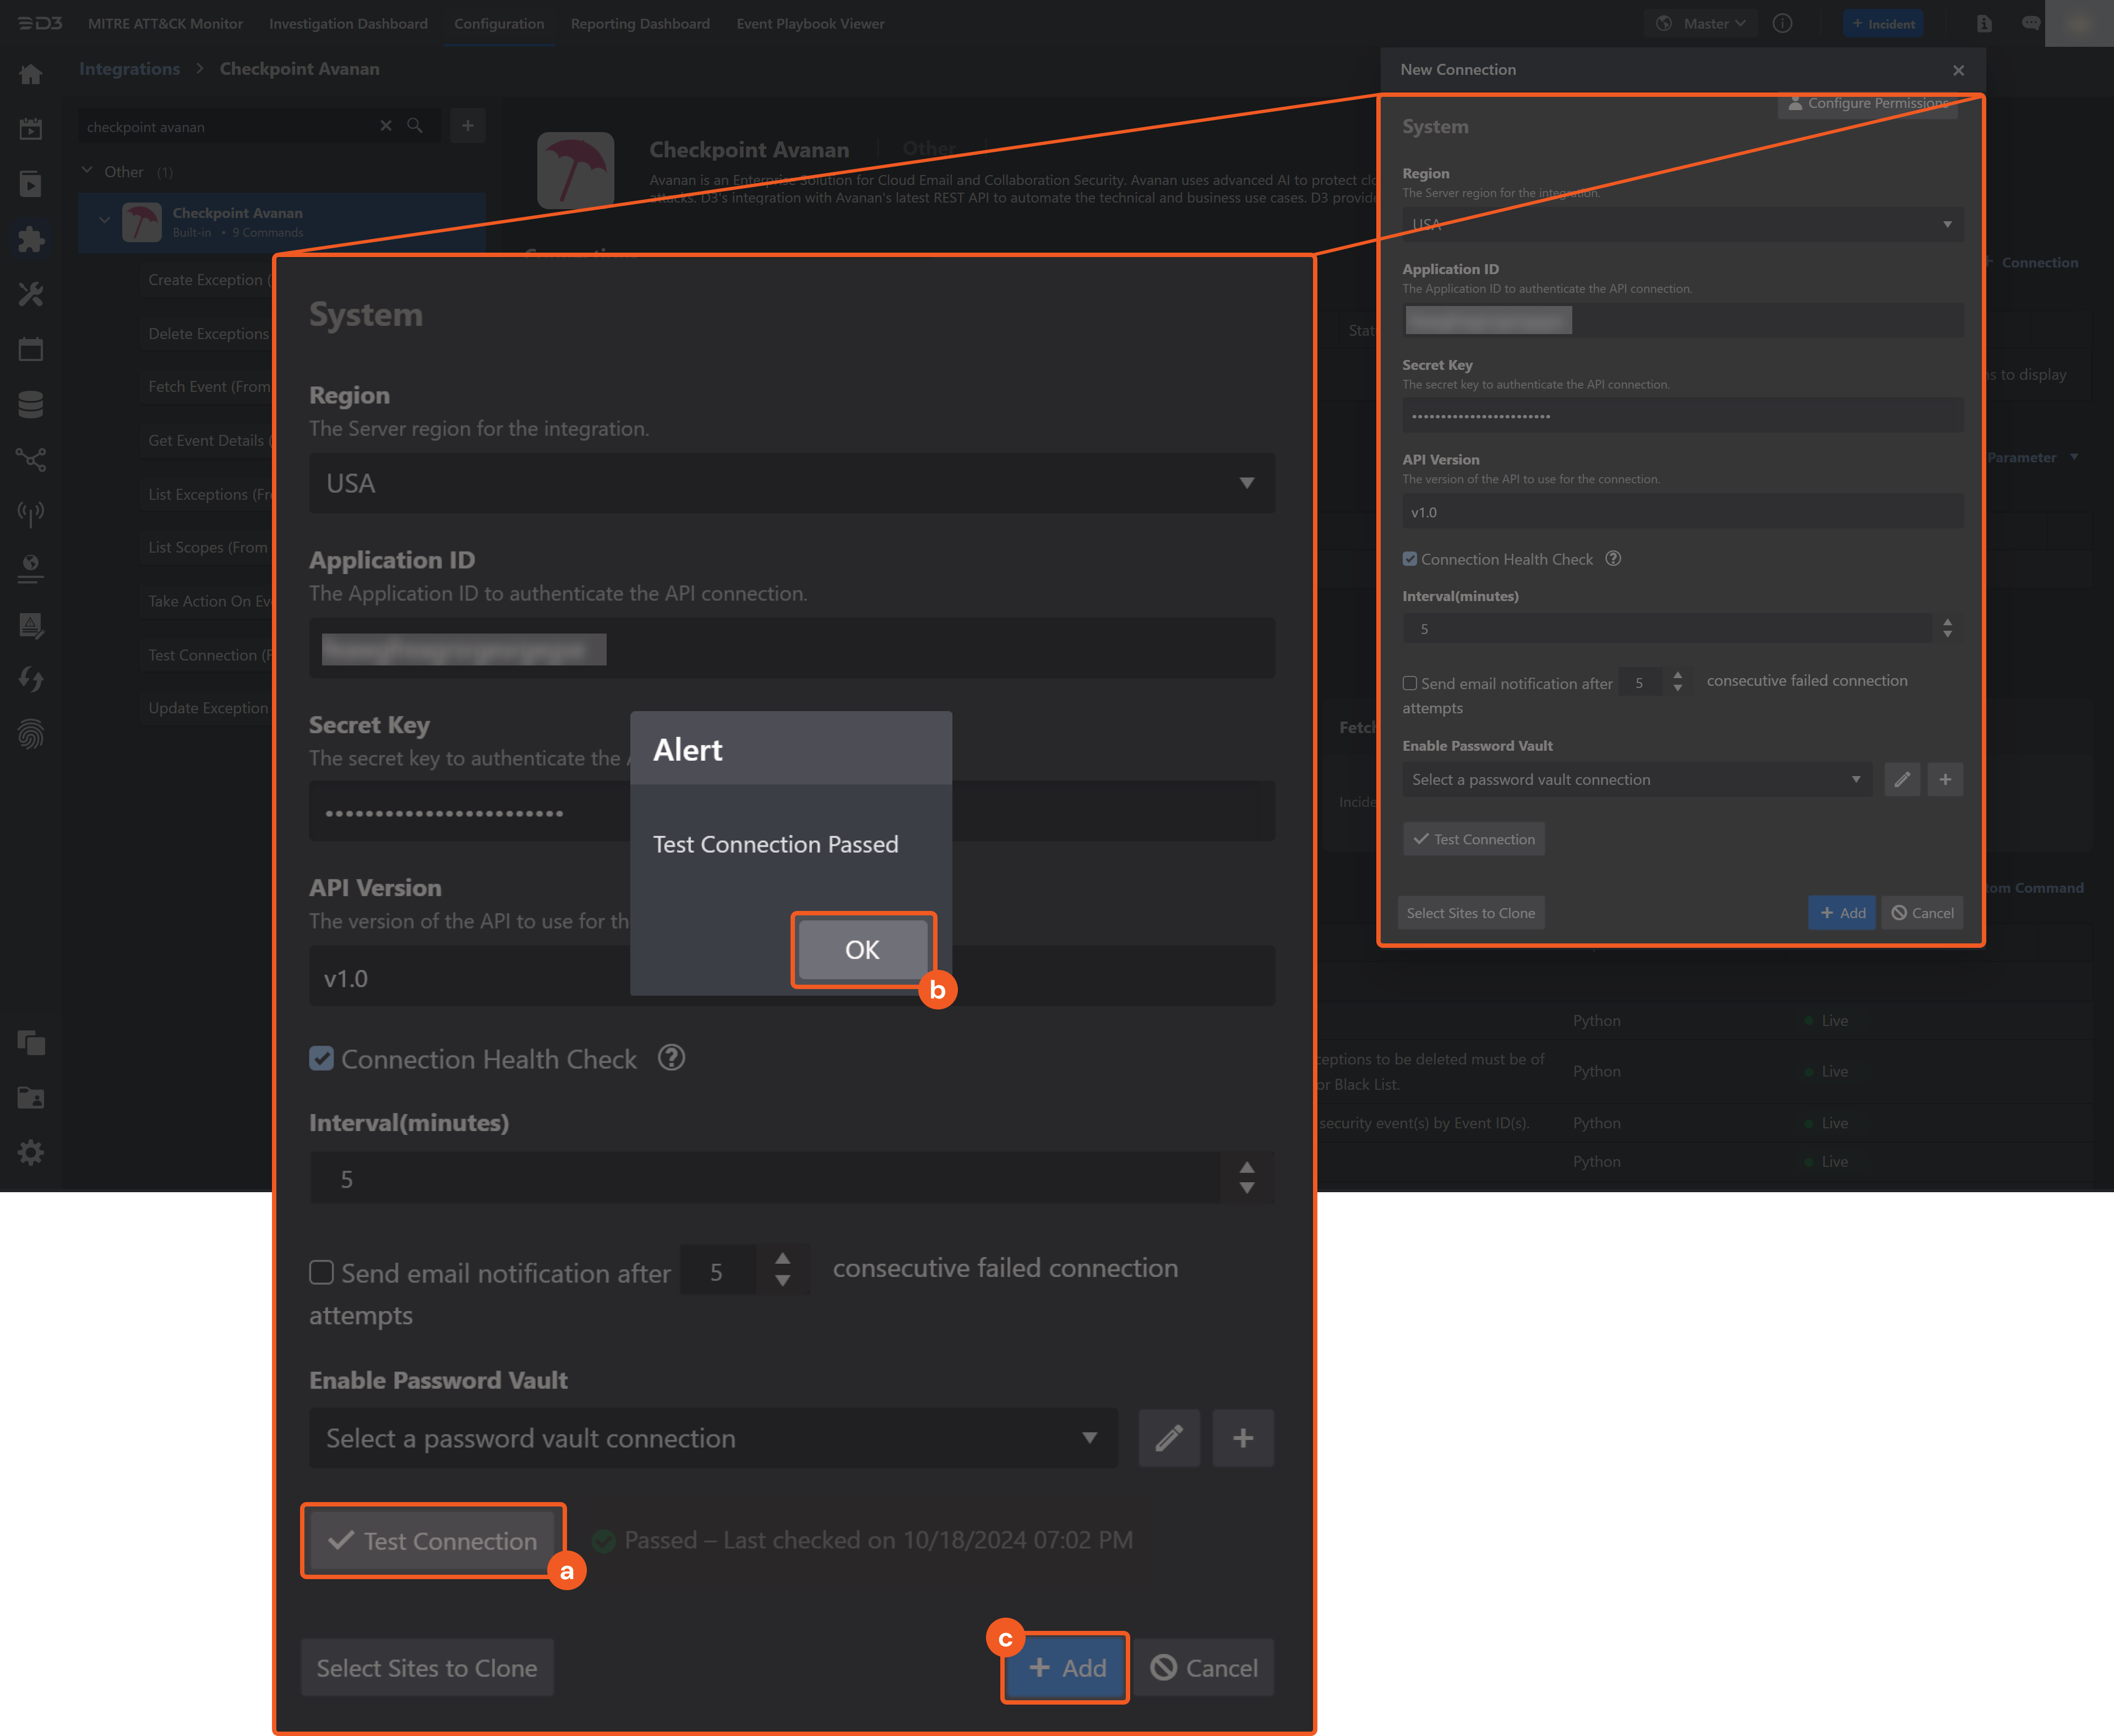Open the Event Playbook Viewer
Image resolution: width=2114 pixels, height=1736 pixels.
pyautogui.click(x=810, y=23)
